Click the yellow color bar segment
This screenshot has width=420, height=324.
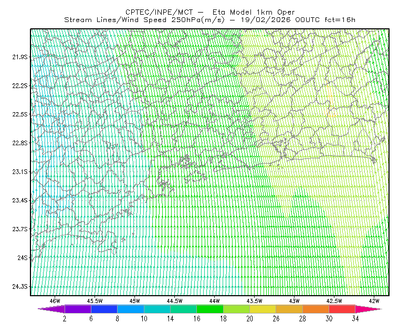tap(263, 309)
